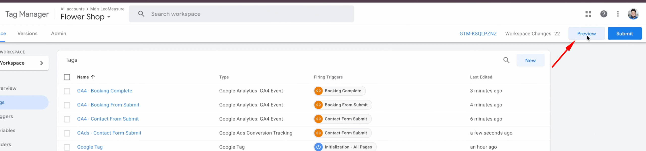Click the Initialization - All Pages trigger icon
This screenshot has height=151, width=646.
(318, 147)
